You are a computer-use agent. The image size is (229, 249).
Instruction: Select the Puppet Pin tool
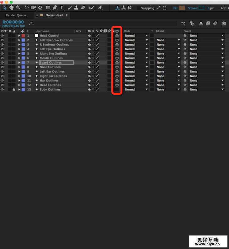tap(100, 8)
